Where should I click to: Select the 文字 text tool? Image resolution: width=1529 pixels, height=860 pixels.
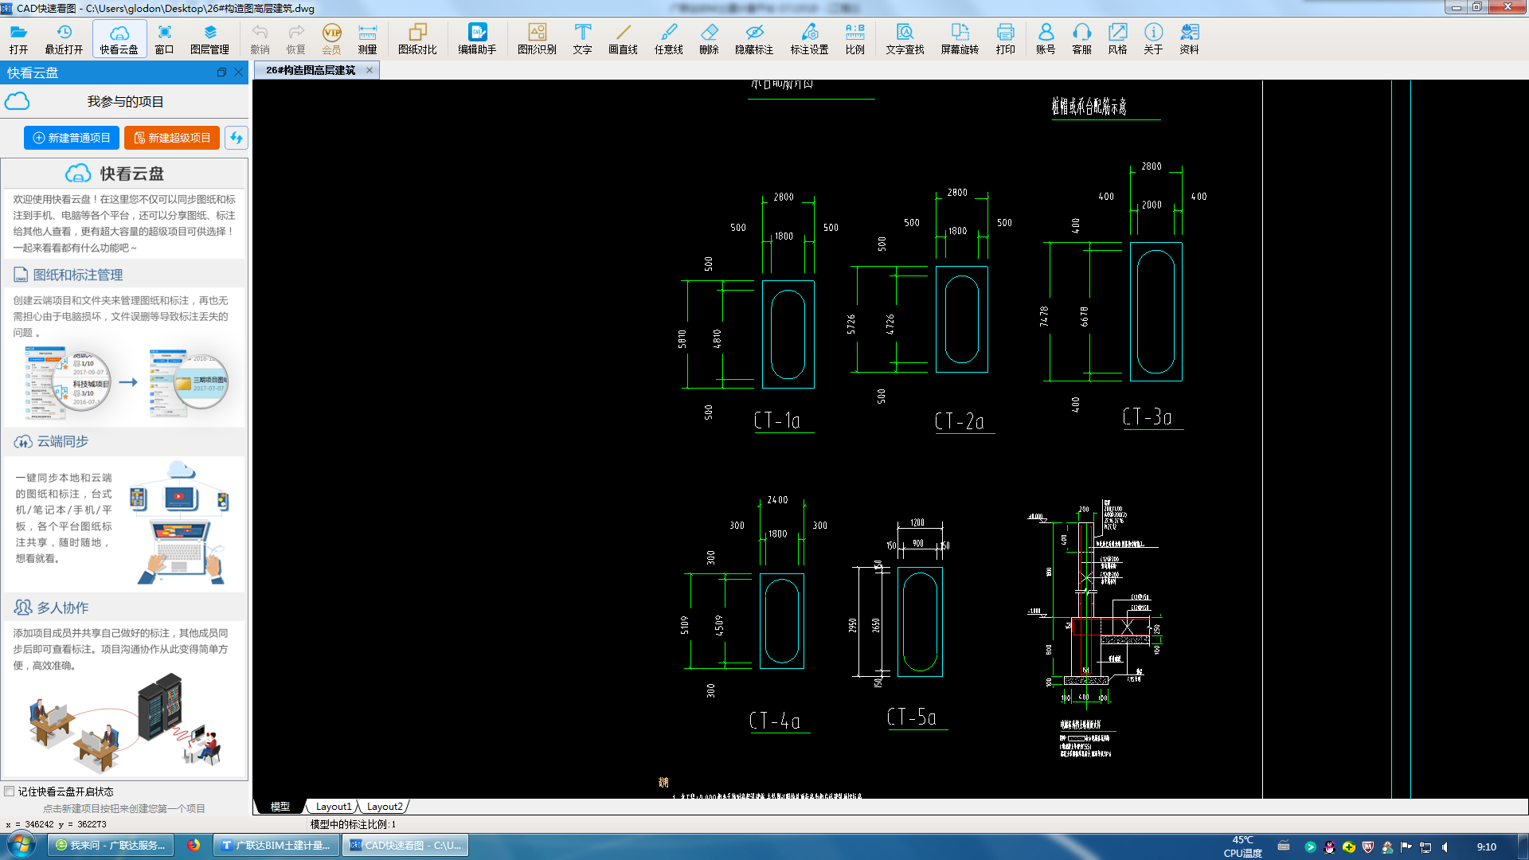[582, 38]
